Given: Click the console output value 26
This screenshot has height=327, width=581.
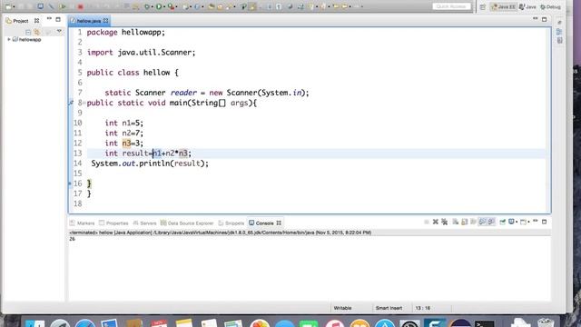Looking at the screenshot, I should coord(72,239).
